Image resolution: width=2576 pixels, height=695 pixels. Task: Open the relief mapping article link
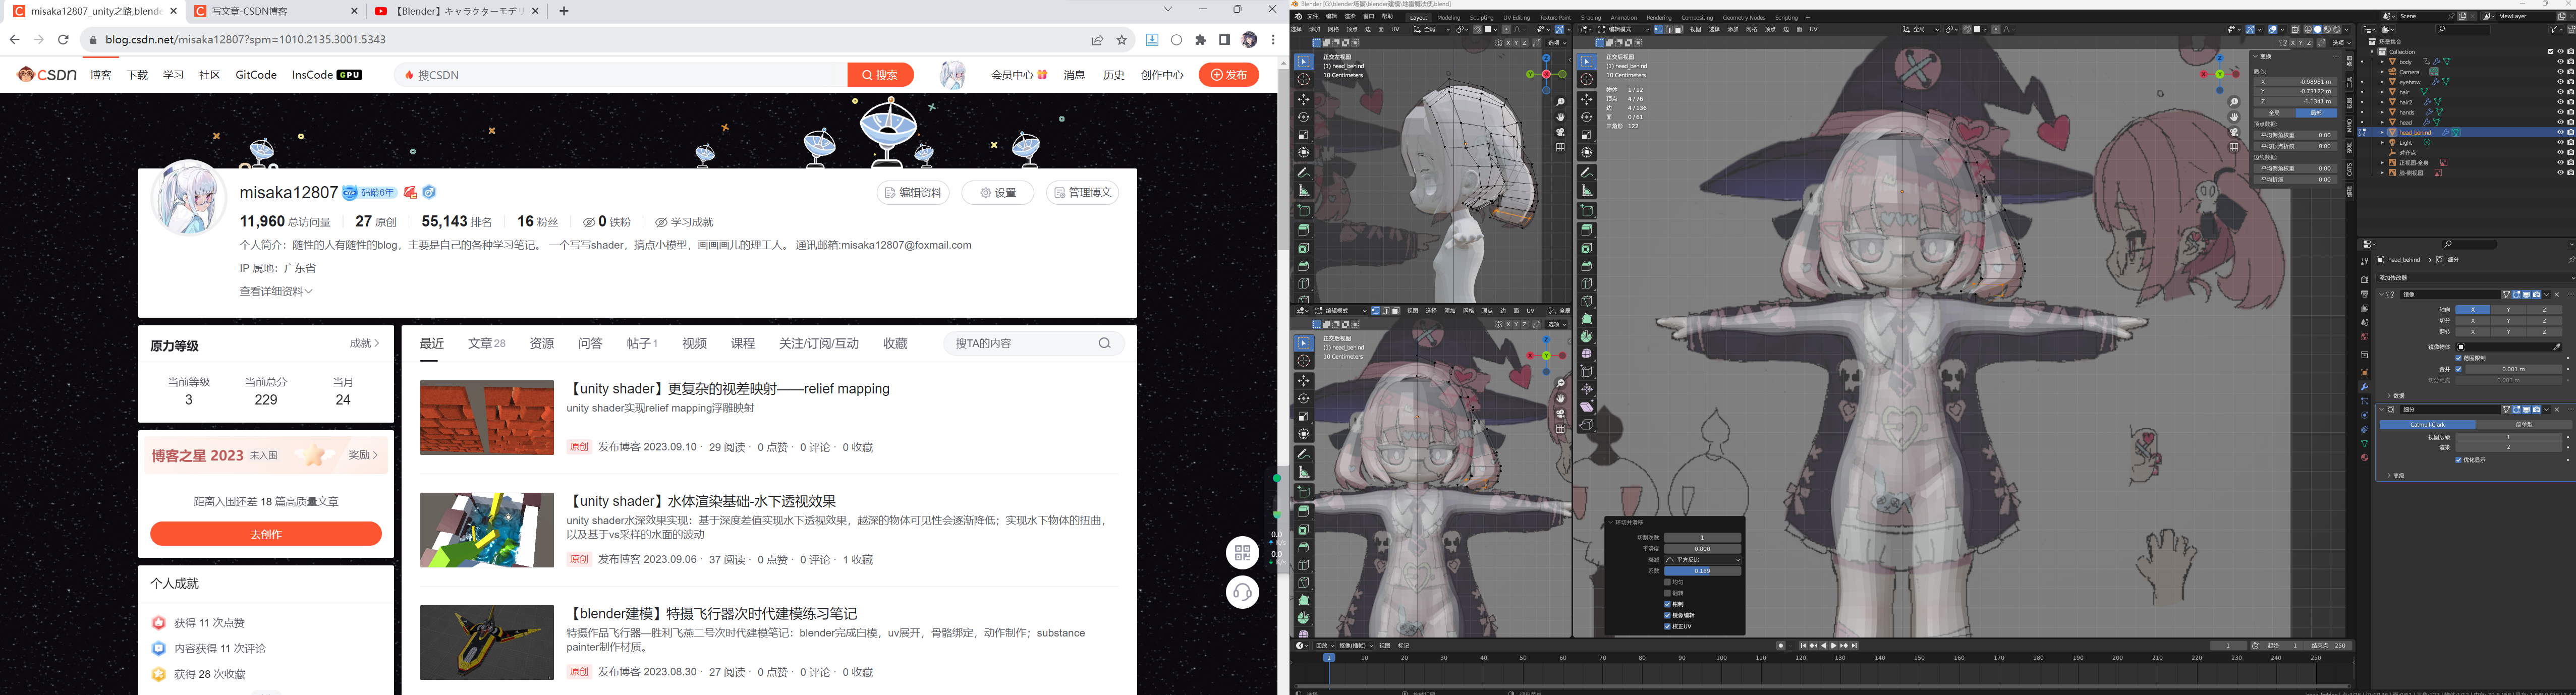[728, 389]
